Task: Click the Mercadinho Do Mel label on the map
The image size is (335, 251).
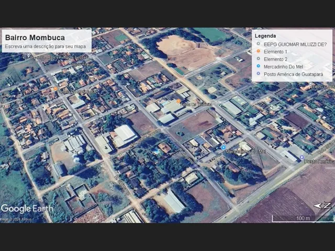Action: [x=245, y=152]
